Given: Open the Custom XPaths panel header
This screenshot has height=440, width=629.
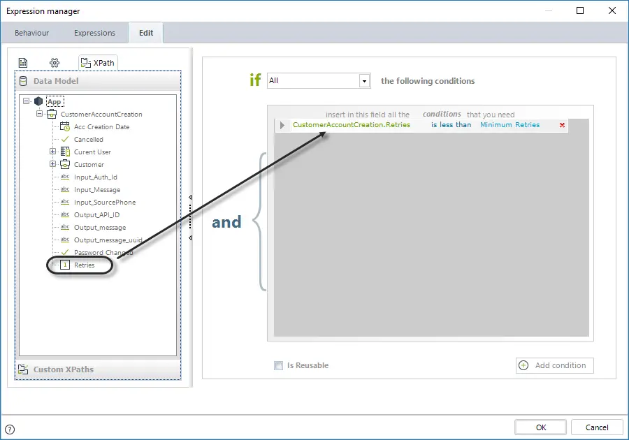Looking at the screenshot, I should (x=98, y=369).
